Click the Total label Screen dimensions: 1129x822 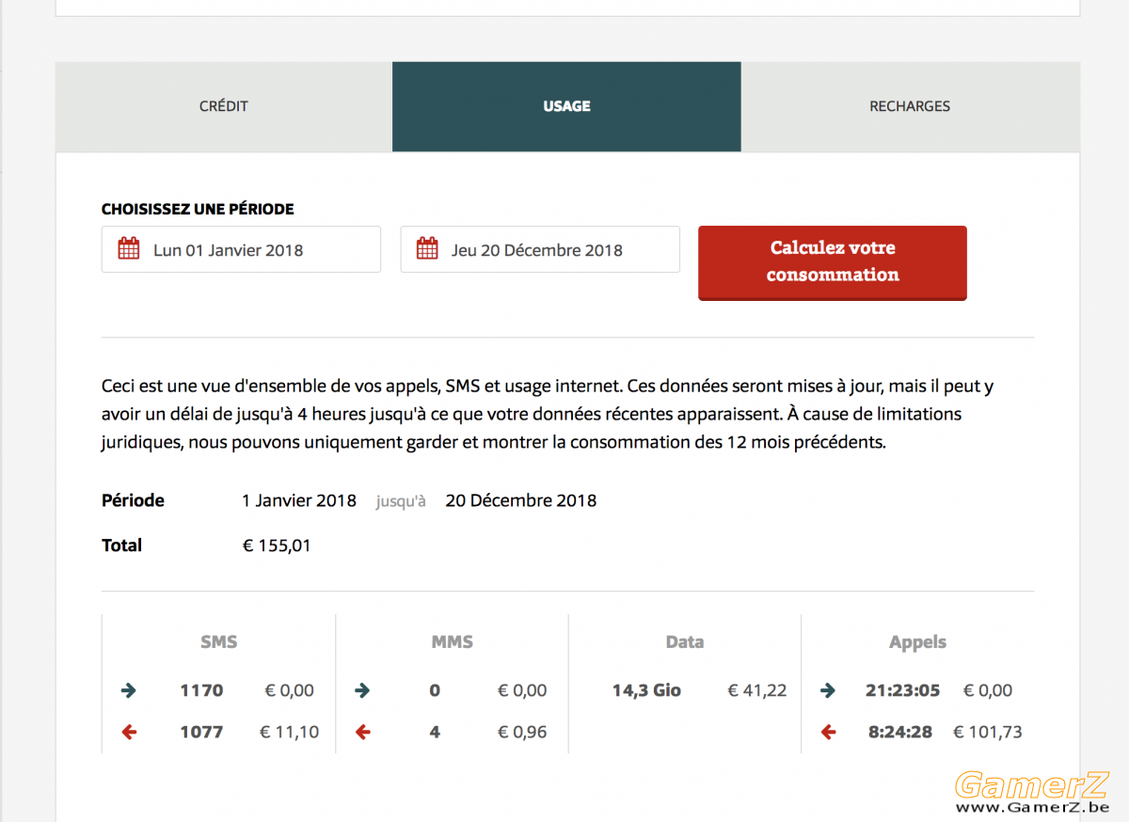pyautogui.click(x=121, y=545)
